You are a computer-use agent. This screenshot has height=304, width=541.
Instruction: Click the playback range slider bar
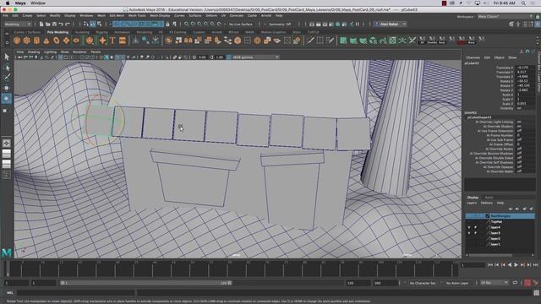tap(145, 283)
